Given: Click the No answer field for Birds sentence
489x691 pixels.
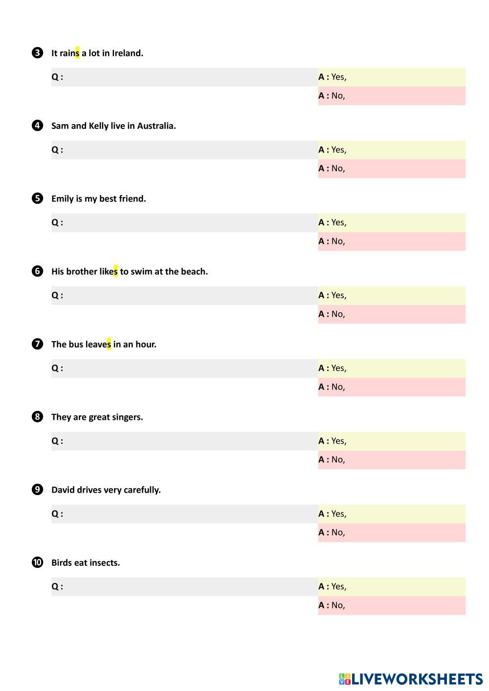Looking at the screenshot, I should pos(405,605).
